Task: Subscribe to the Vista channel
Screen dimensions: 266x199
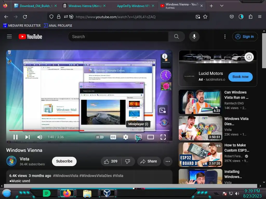Action: coord(64,161)
